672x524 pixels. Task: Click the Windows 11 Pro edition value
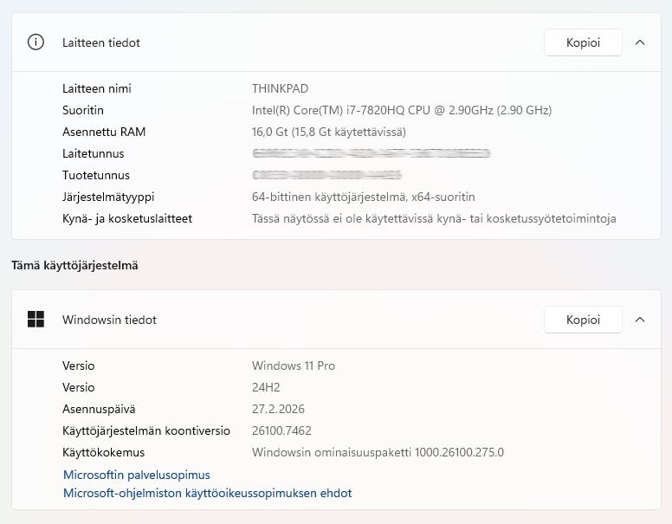tap(293, 366)
